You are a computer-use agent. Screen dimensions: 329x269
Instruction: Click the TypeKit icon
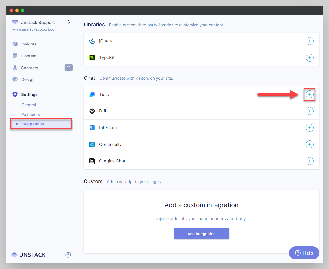pos(92,57)
